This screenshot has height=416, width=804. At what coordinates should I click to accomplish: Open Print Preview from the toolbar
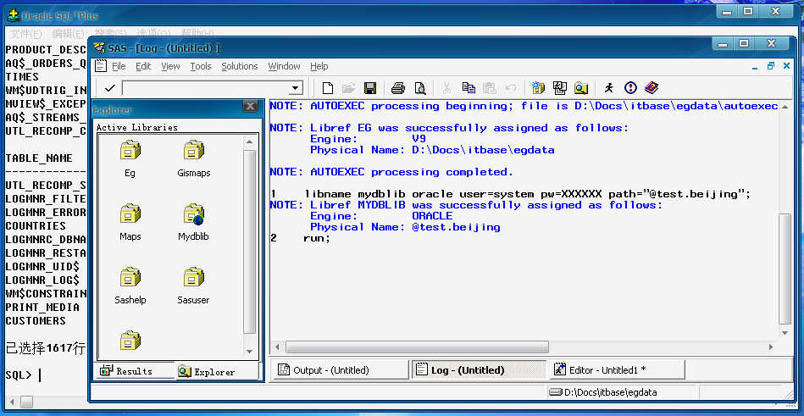tap(419, 88)
